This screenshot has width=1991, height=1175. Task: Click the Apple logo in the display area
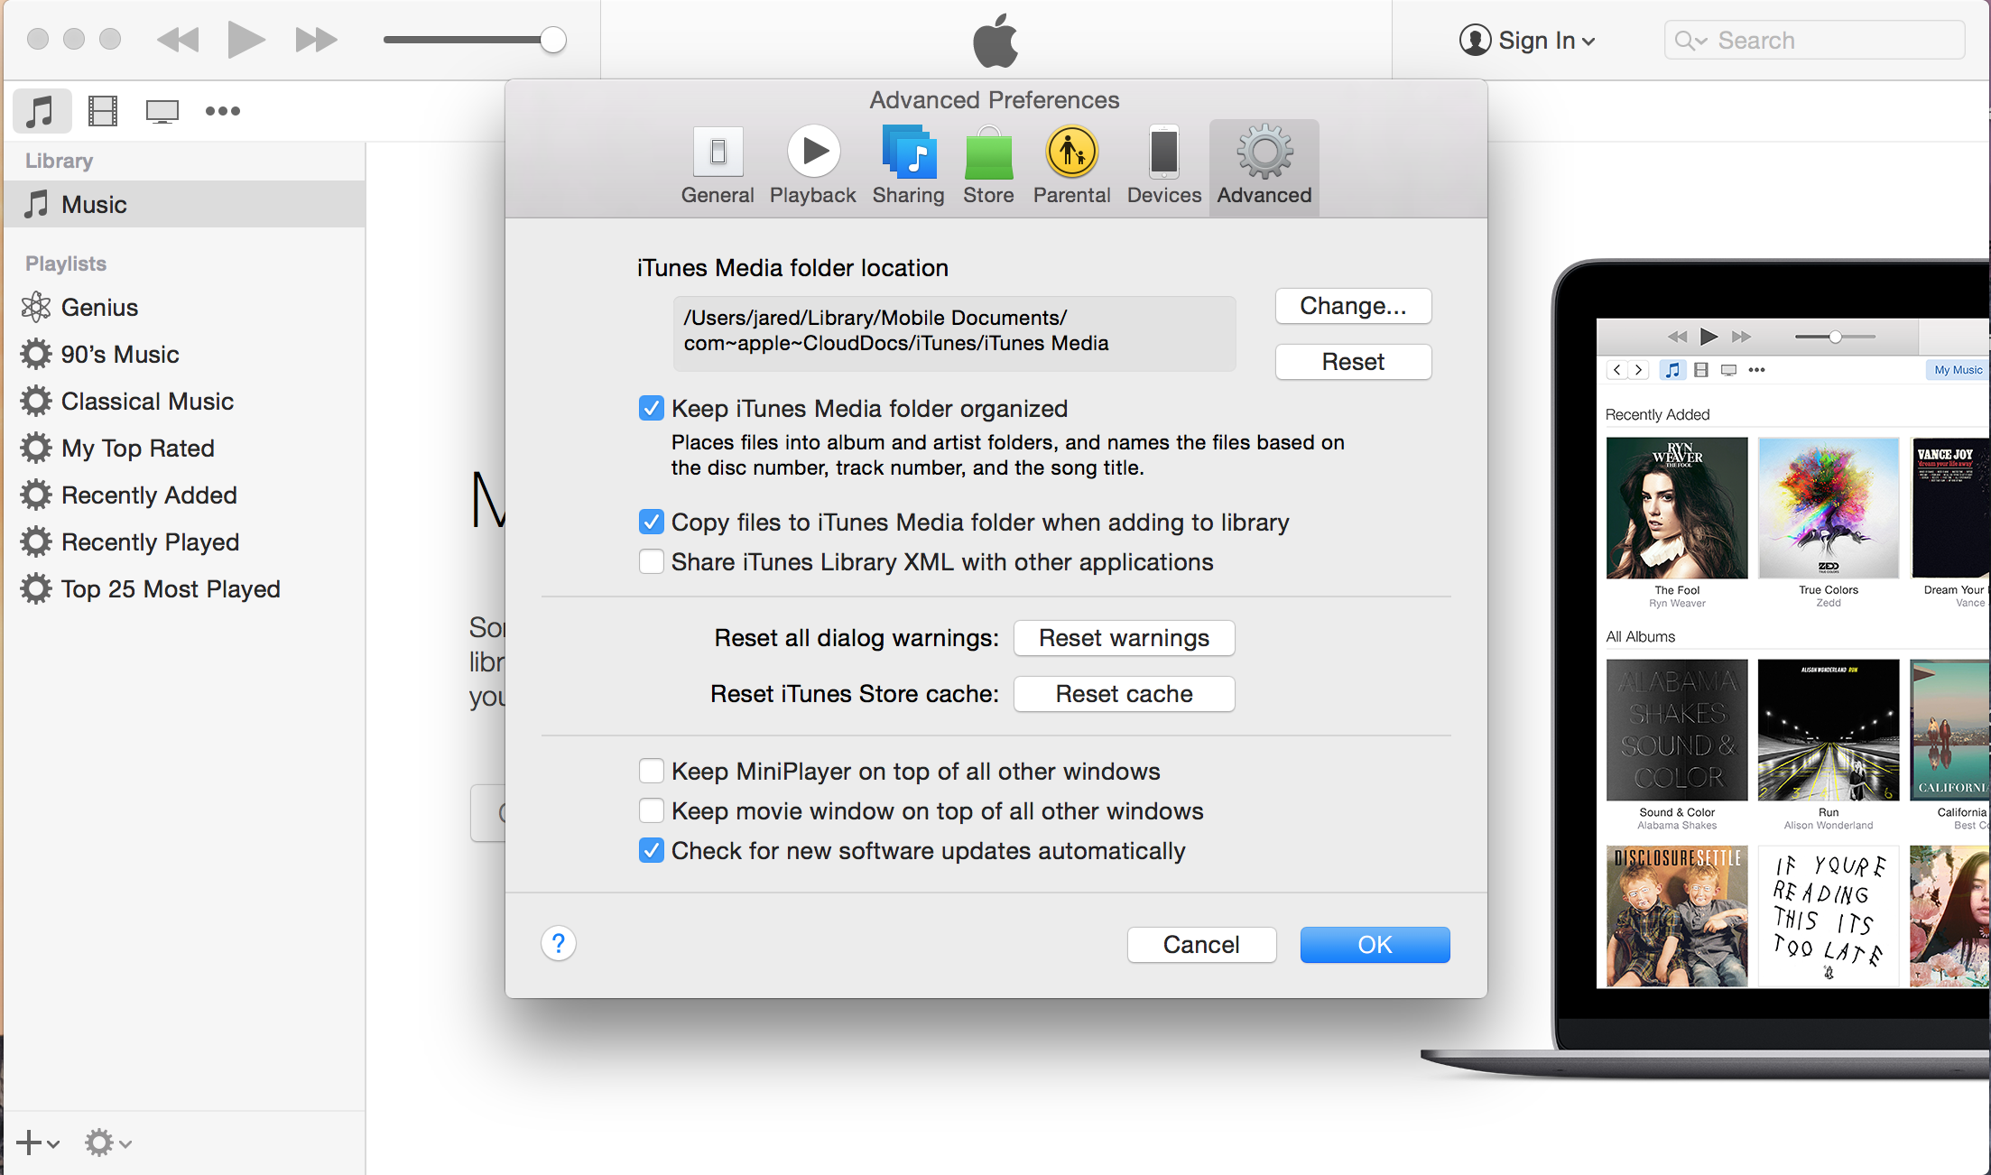(995, 40)
